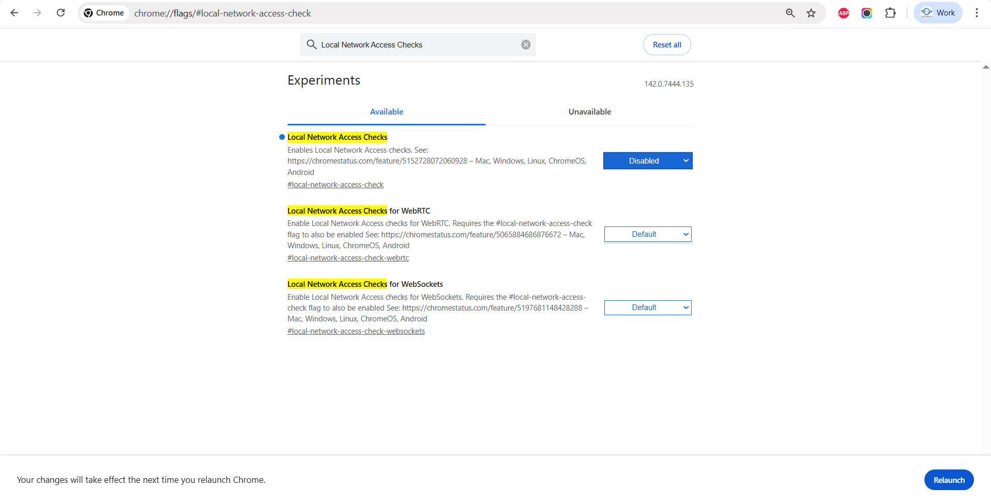Viewport: 991px width, 503px height.
Task: Open the zoom magnifier icon in address bar
Action: click(x=790, y=13)
